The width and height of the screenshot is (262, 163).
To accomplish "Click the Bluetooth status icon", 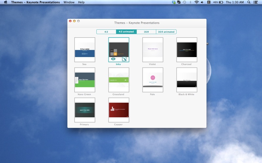I will 190,2.
